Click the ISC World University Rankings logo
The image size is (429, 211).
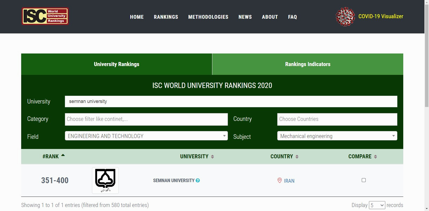[x=45, y=16]
